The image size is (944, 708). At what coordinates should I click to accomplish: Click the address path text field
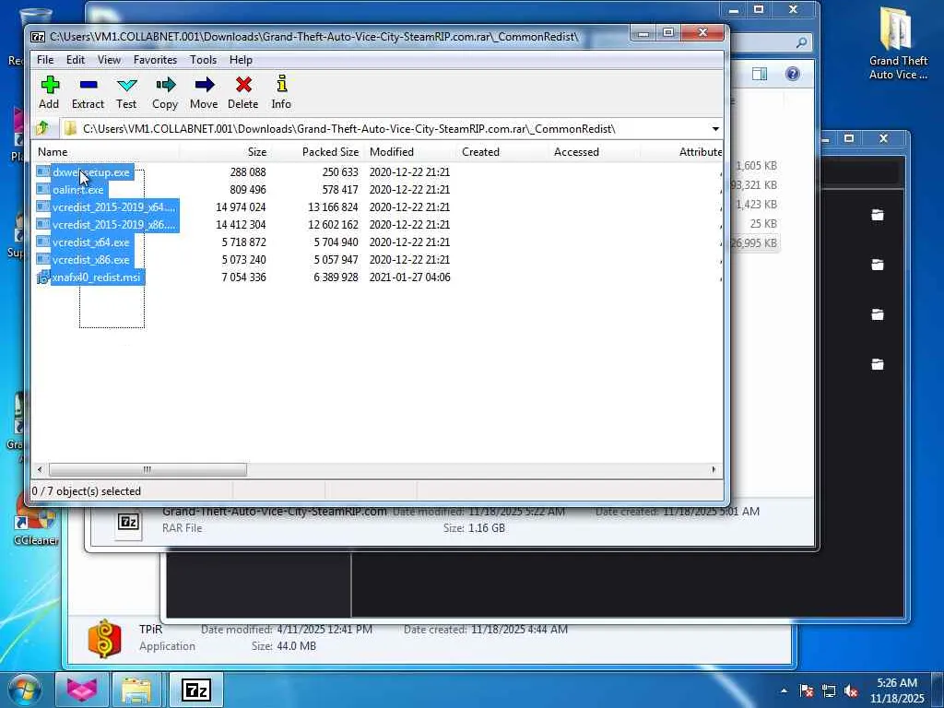coord(385,129)
